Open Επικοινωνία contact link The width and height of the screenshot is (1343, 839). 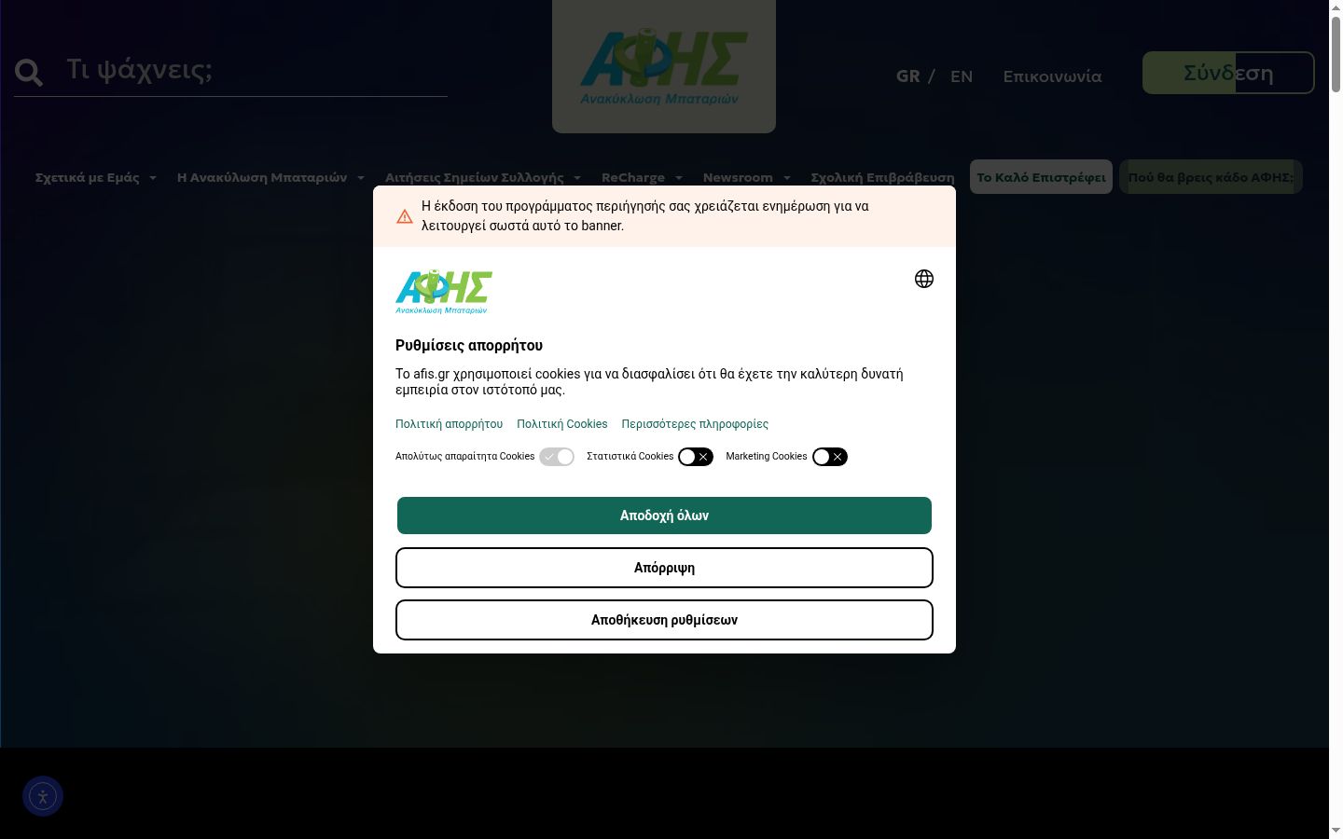point(1052,76)
